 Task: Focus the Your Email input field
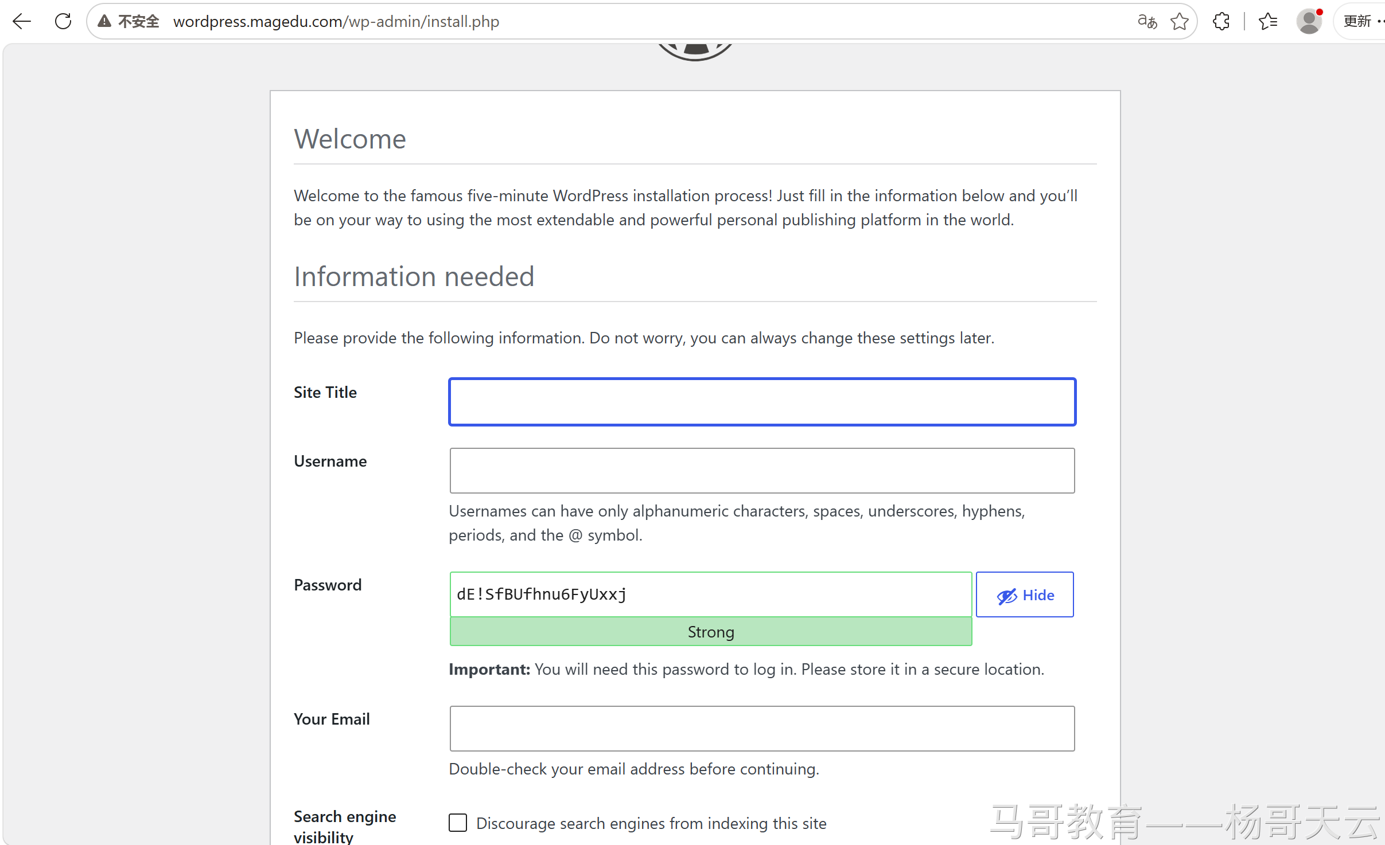pyautogui.click(x=762, y=729)
